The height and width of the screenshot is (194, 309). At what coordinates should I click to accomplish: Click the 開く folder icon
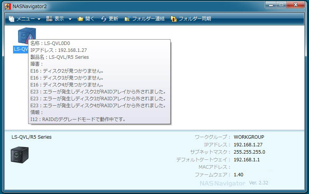80,19
